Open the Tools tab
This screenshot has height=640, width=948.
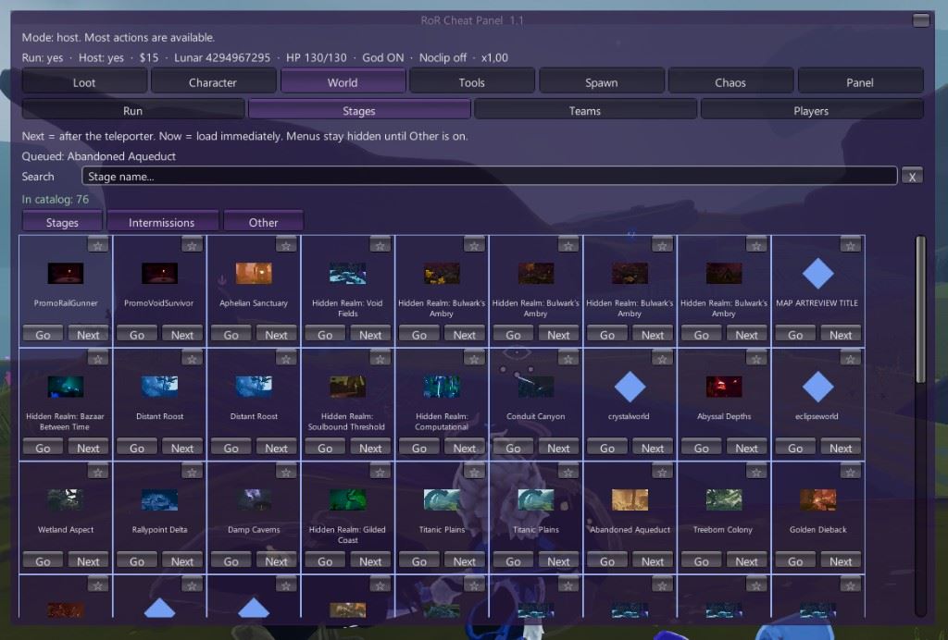[471, 82]
